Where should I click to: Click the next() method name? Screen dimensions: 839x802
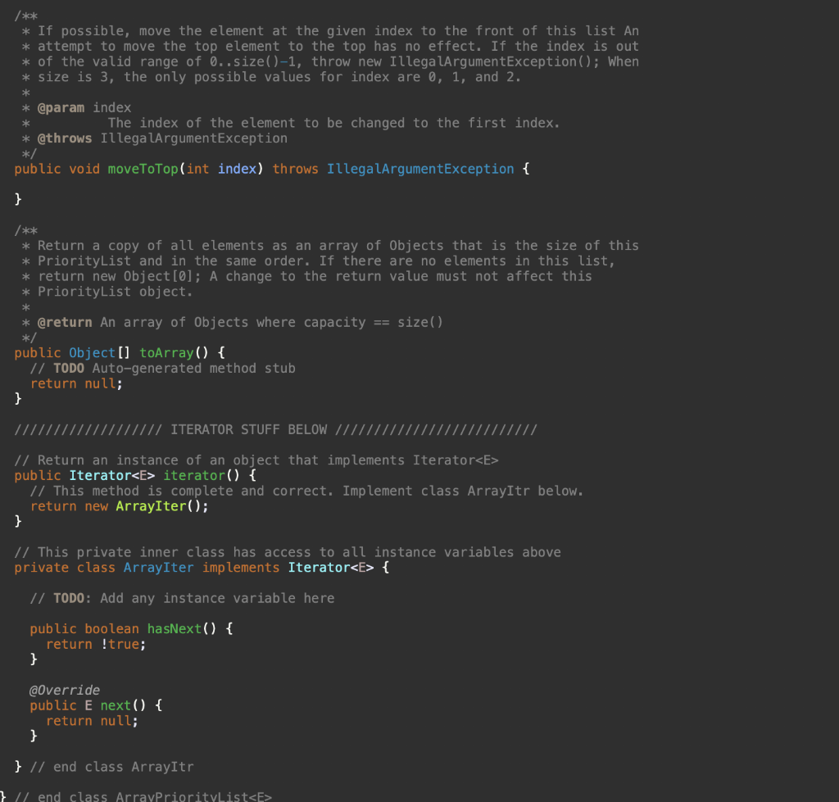(x=116, y=705)
